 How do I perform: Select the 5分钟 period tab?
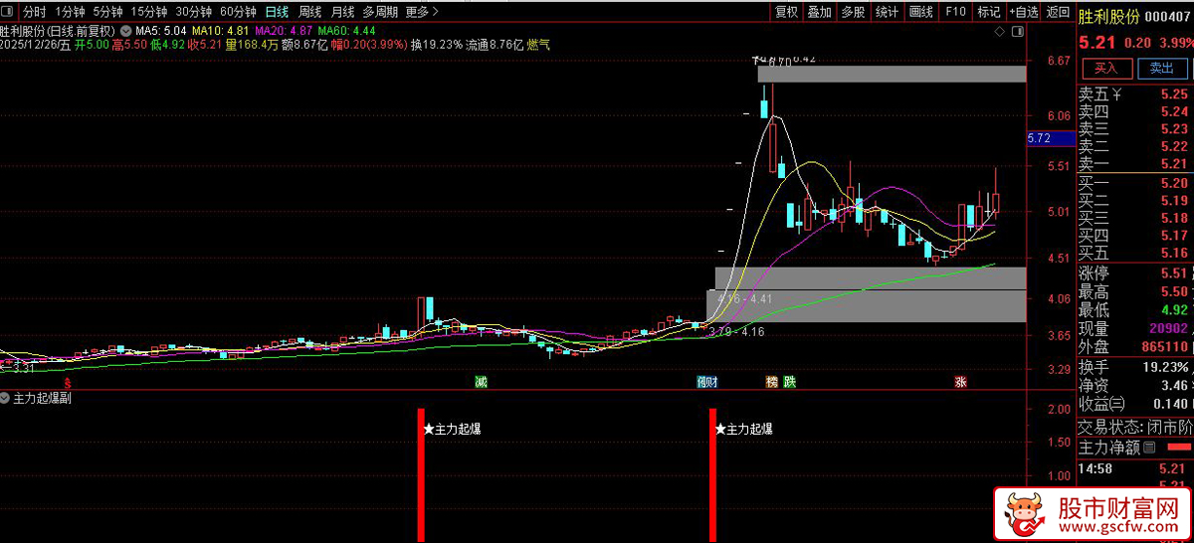107,12
